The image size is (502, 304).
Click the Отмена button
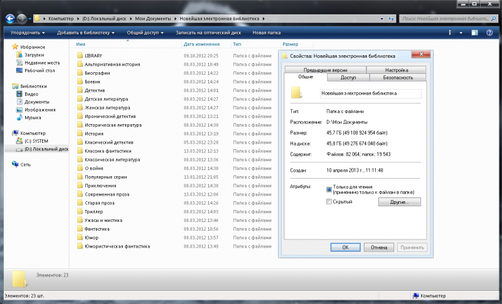[x=379, y=248]
